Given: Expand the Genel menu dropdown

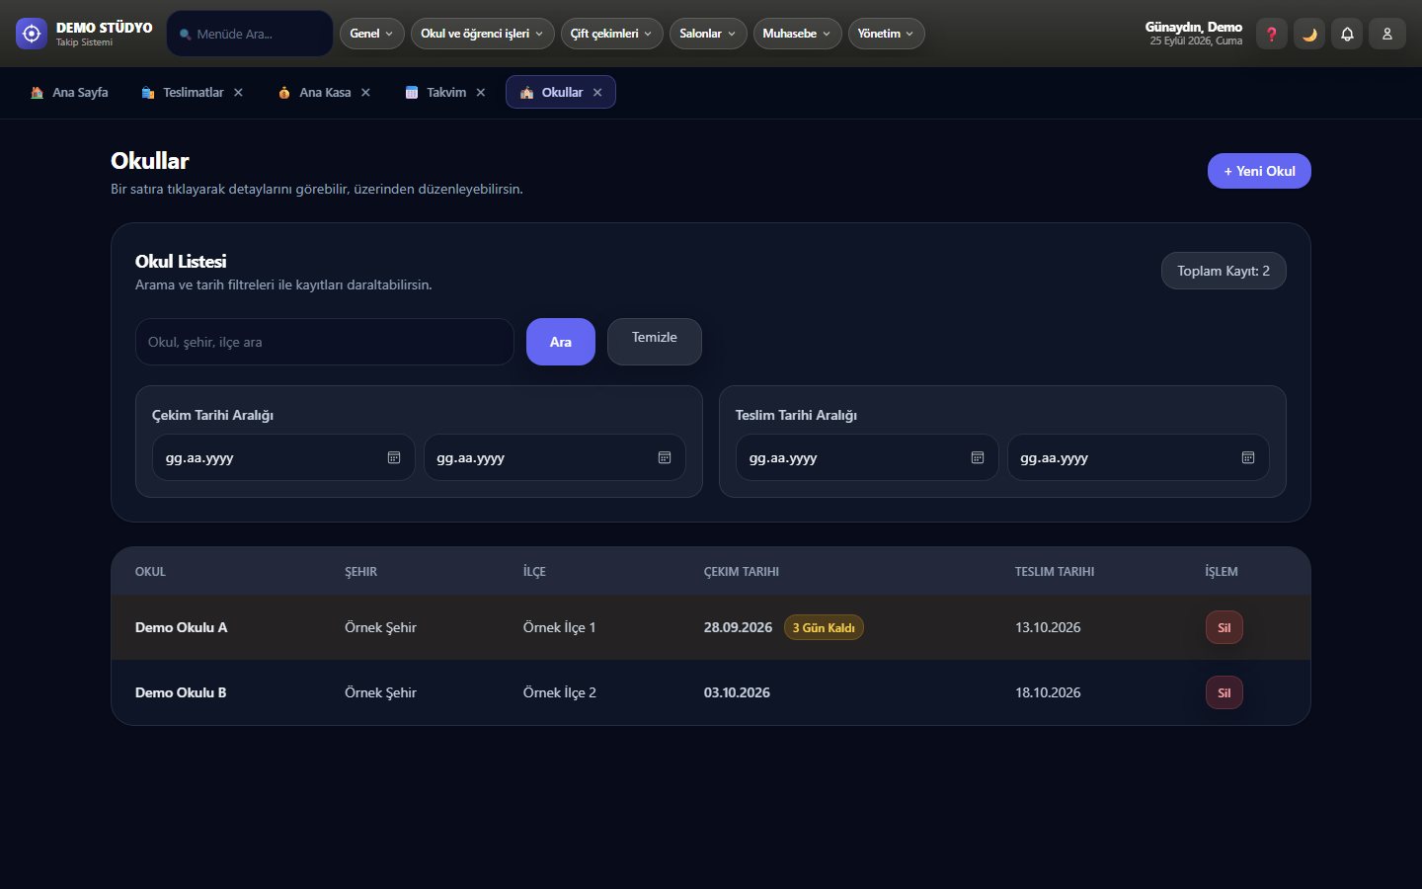Looking at the screenshot, I should (372, 34).
